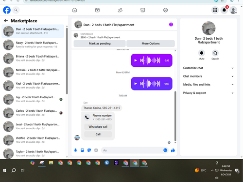Play the 0:10 audio clip
The image size is (243, 182).
coord(136,61)
